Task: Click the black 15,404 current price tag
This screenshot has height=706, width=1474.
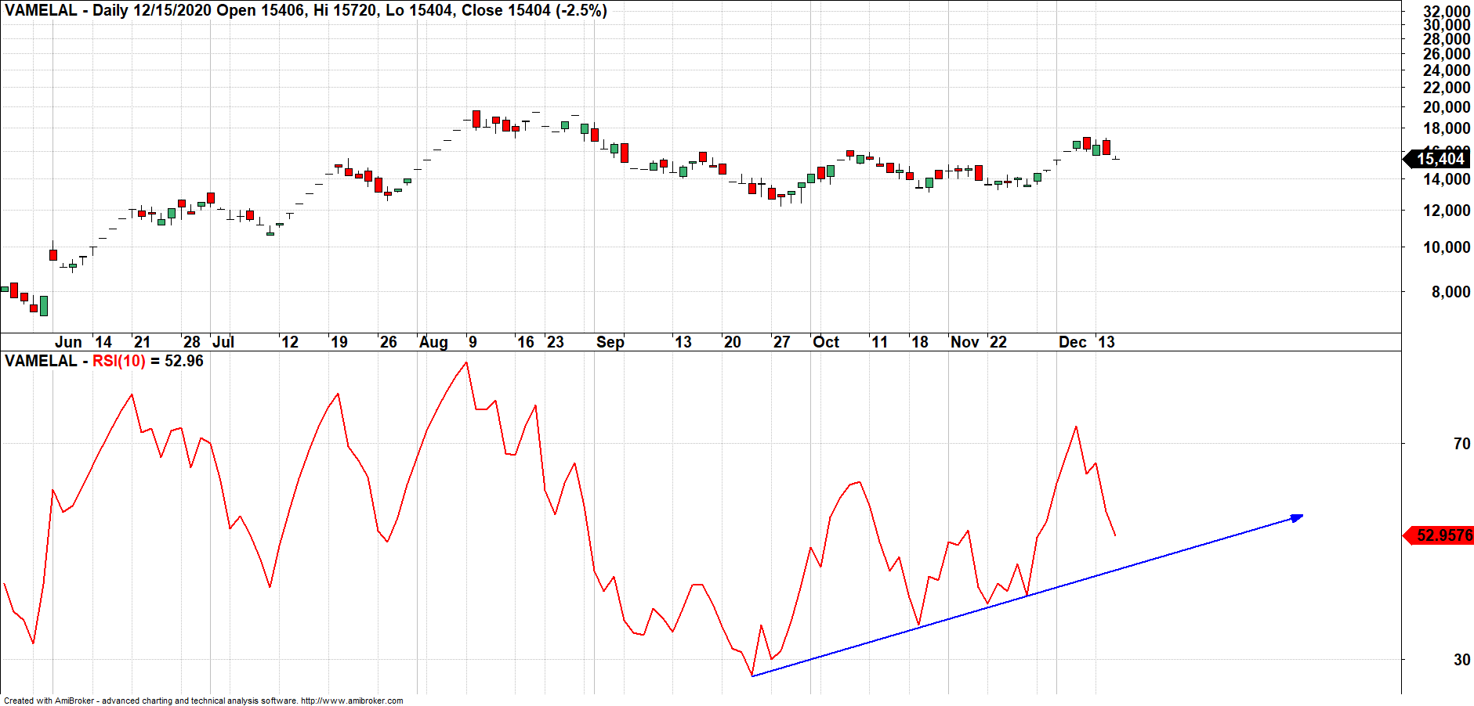Action: tap(1440, 159)
